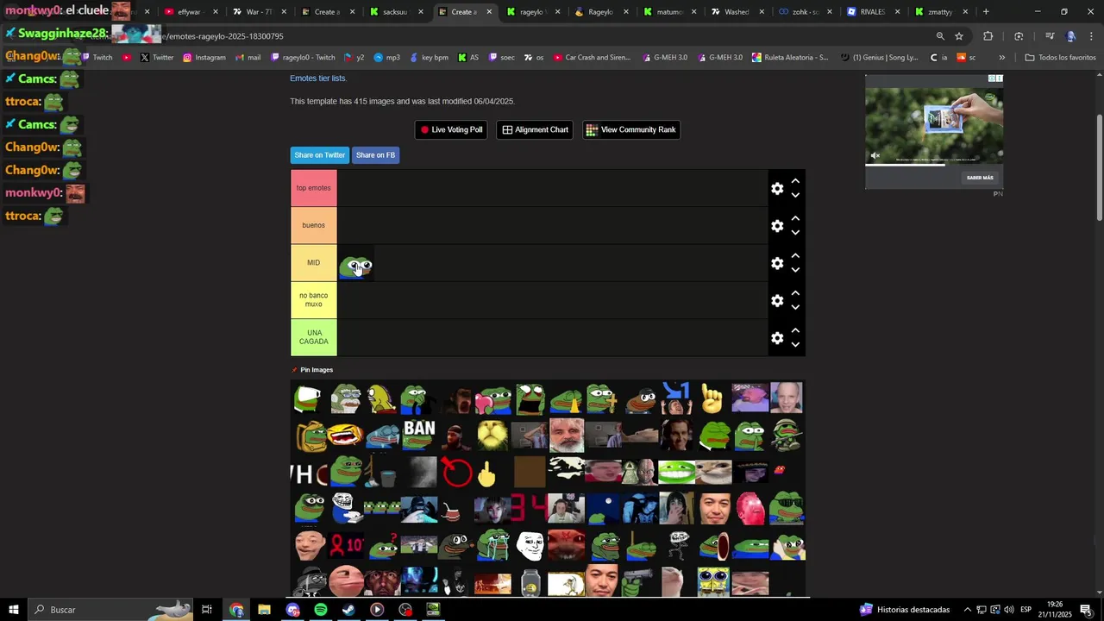Show more bookmarks with chevron
The width and height of the screenshot is (1104, 621).
tap(1001, 58)
